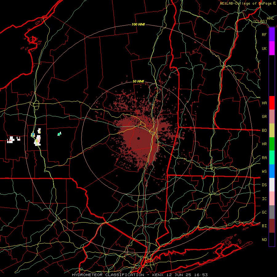Pick the WS blue legend swatch
Viewport: 277px width, 277px height.
coord(272,171)
